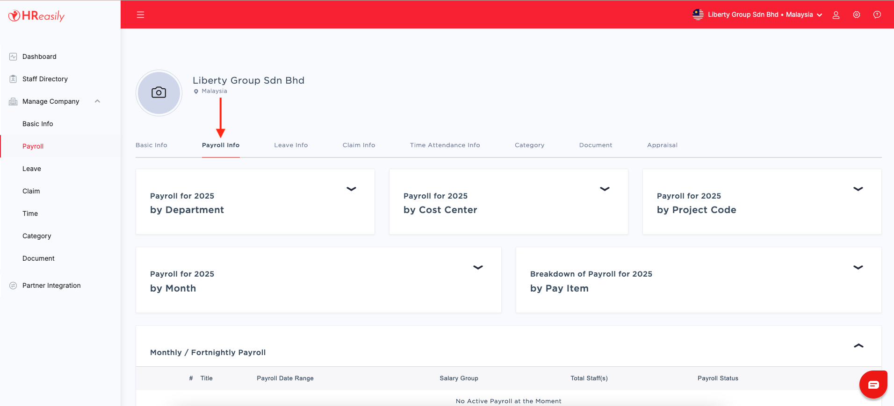Click Manage Company in sidebar
Viewport: 894px width, 406px height.
[x=51, y=101]
